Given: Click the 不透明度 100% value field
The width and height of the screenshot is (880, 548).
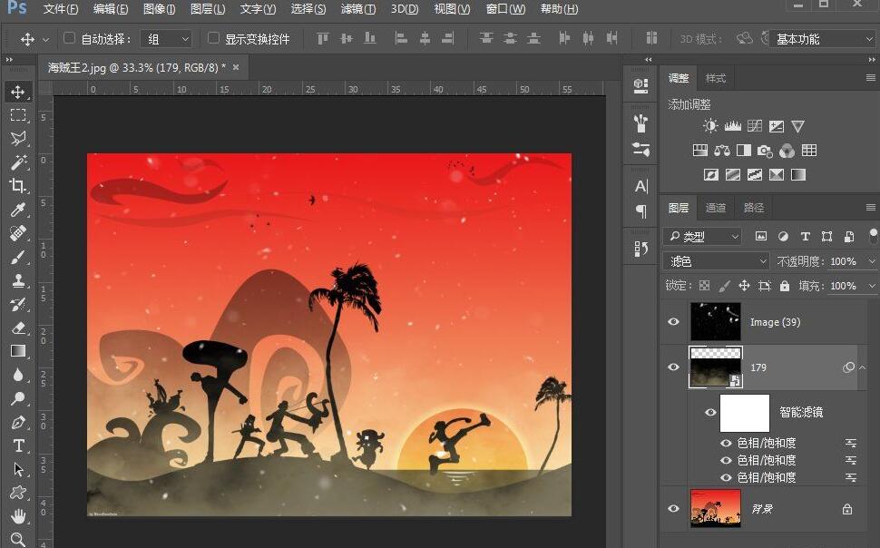Looking at the screenshot, I should [844, 261].
